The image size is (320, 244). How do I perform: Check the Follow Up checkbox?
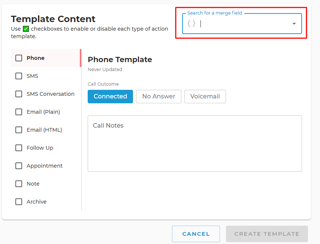pos(19,148)
